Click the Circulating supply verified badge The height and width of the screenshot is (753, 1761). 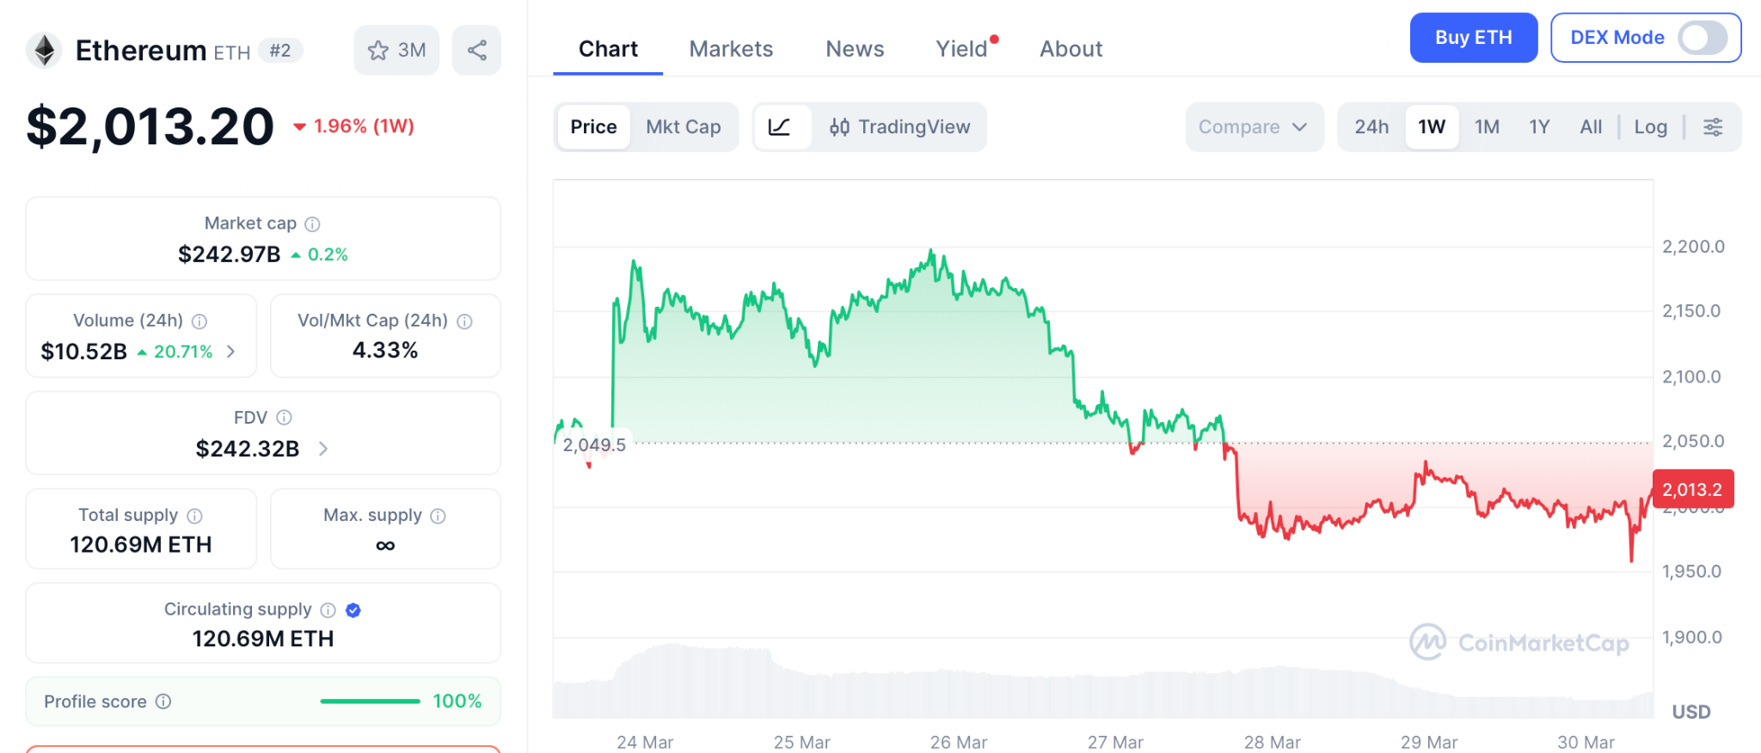point(353,610)
